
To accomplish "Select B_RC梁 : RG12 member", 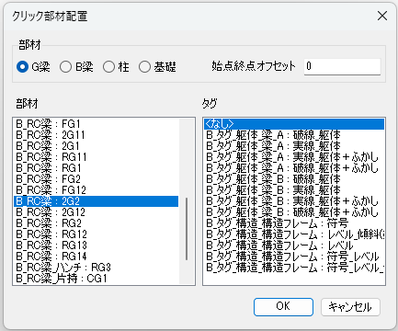I will point(97,234).
